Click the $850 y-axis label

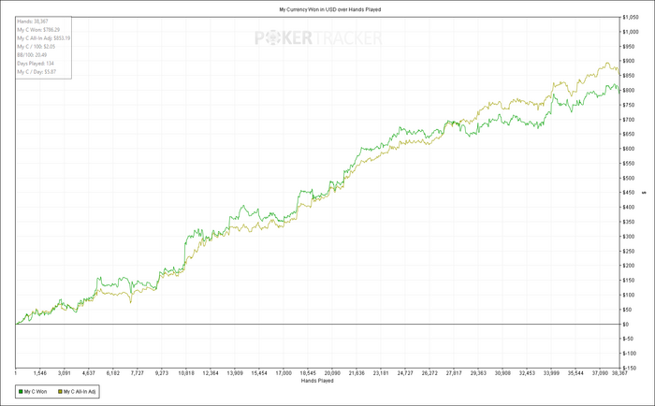(628, 76)
